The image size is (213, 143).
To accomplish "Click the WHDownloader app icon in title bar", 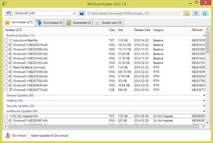I will (4, 4).
